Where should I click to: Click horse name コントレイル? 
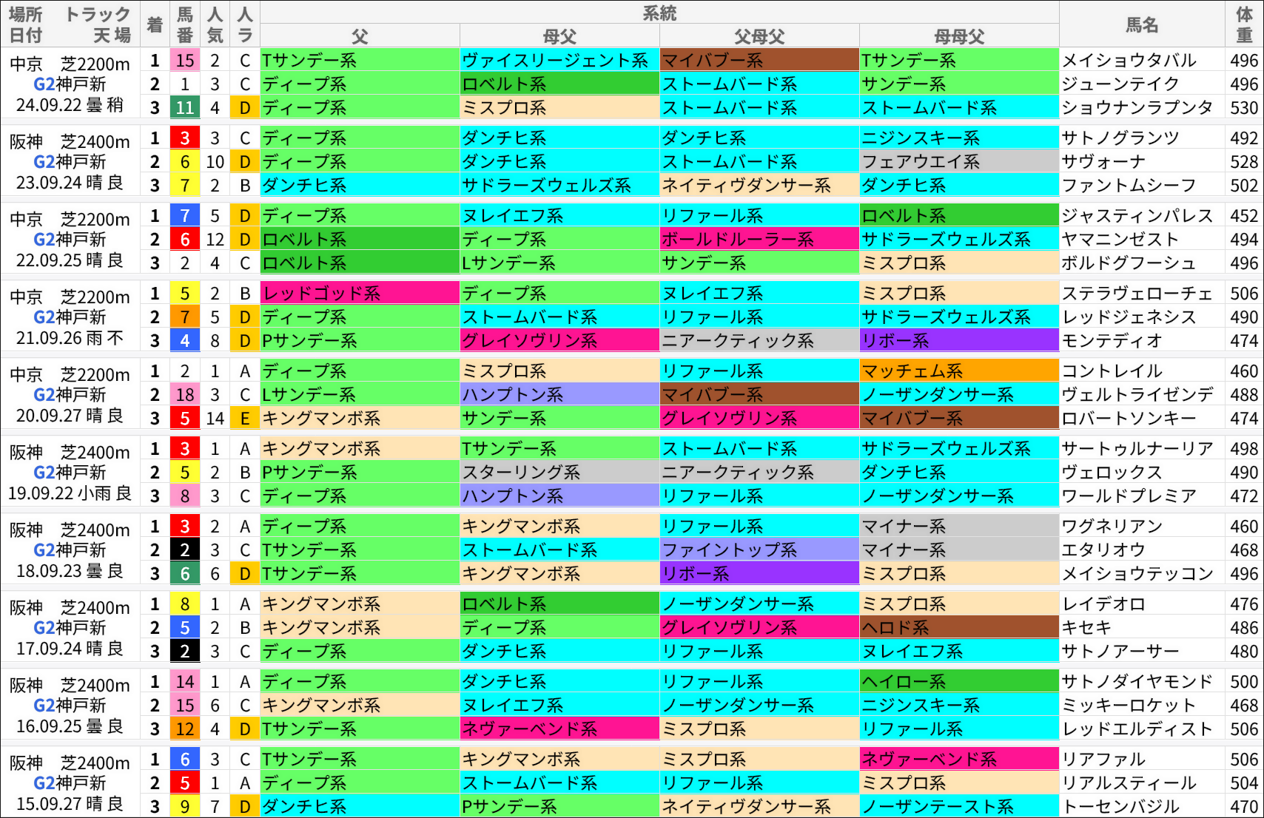(1112, 371)
